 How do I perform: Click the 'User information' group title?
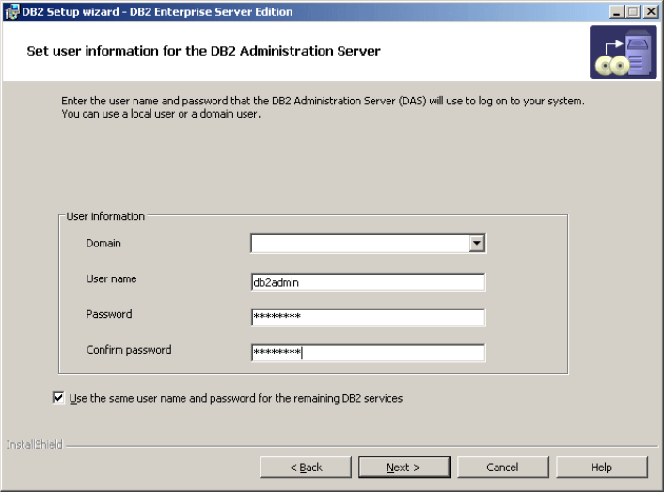tap(105, 216)
